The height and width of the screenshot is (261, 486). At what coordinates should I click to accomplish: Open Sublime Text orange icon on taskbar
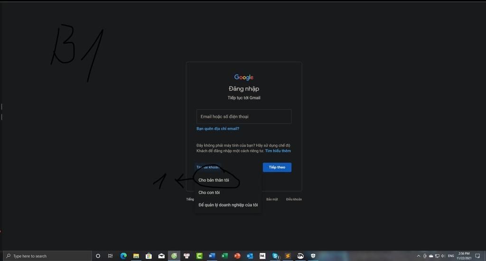288,256
